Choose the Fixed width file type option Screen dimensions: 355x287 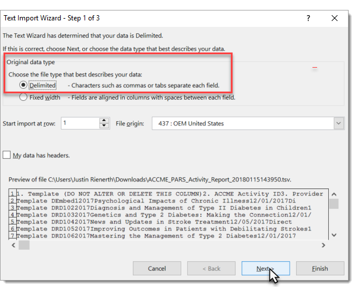23,97
